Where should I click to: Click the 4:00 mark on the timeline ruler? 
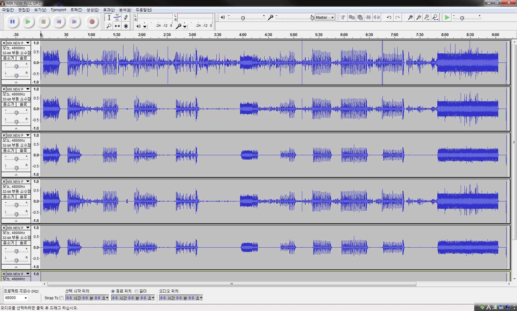243,35
